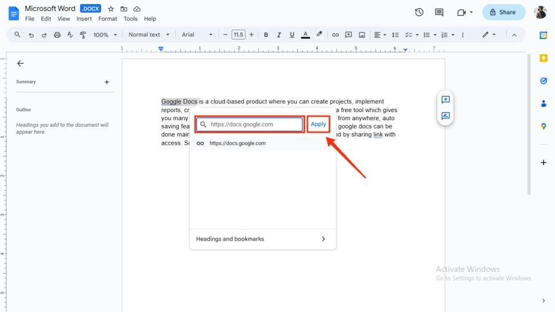
Task: Click the search magnifier in the toolbar
Action: (x=17, y=35)
